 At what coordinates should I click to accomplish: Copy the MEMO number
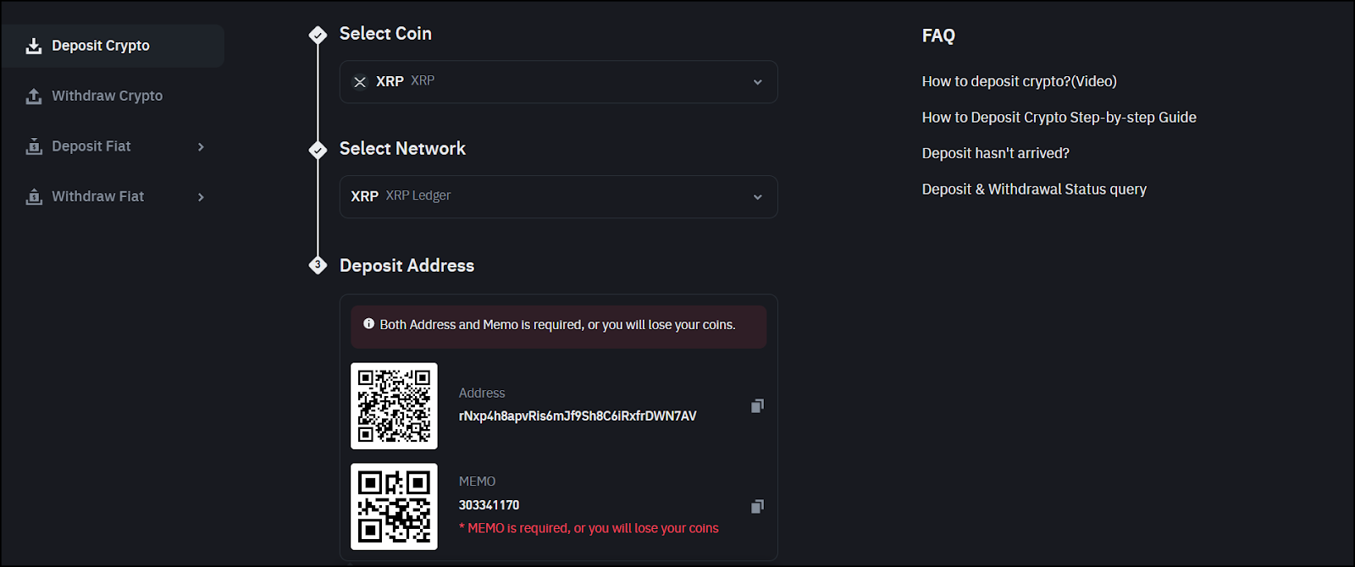pos(757,506)
